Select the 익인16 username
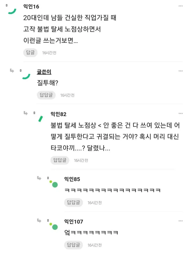This screenshot has width=187, height=253. [31, 6]
